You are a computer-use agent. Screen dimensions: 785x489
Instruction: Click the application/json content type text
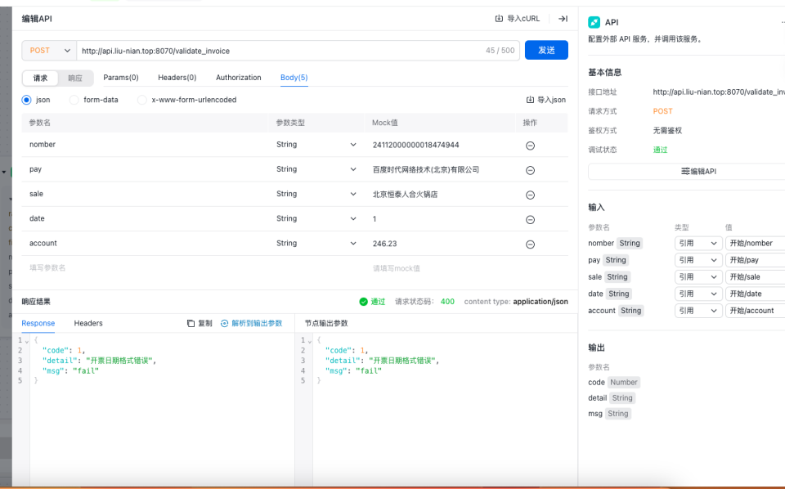click(x=541, y=302)
